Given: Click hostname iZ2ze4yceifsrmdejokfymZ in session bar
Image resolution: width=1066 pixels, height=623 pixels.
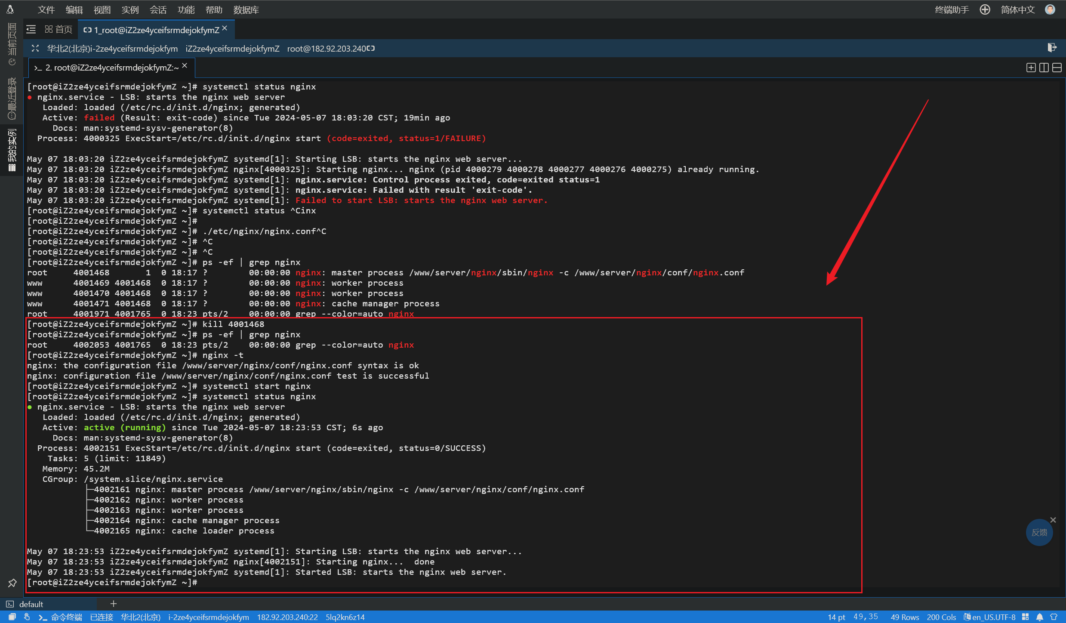Looking at the screenshot, I should [x=232, y=49].
